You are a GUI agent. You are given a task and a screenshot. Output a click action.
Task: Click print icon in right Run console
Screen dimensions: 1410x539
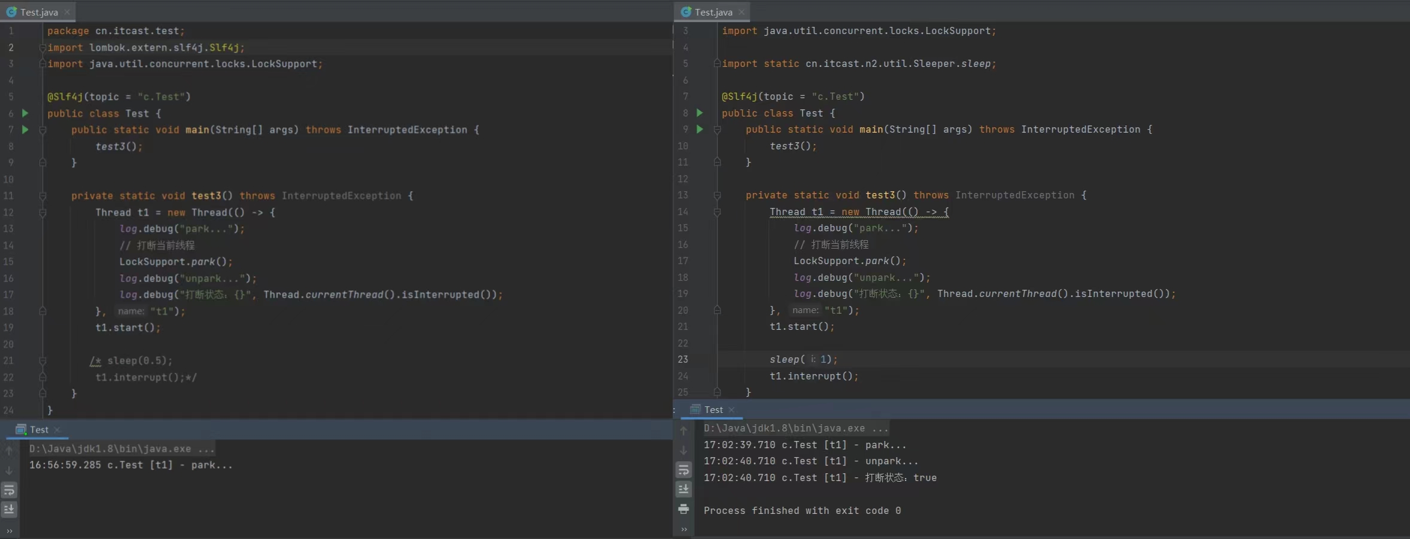(x=683, y=509)
